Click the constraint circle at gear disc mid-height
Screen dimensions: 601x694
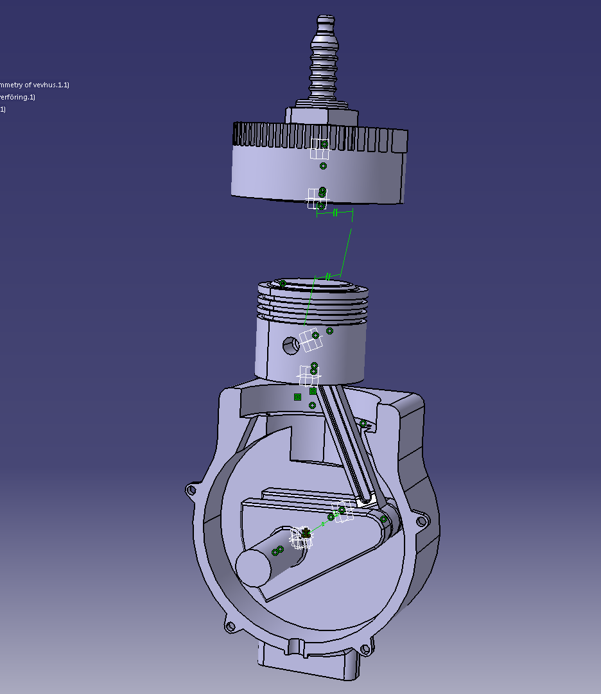[x=323, y=166]
